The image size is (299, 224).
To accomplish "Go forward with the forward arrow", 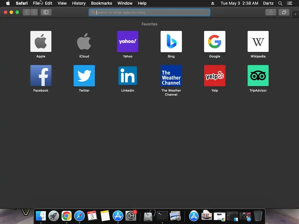I will click(x=34, y=12).
